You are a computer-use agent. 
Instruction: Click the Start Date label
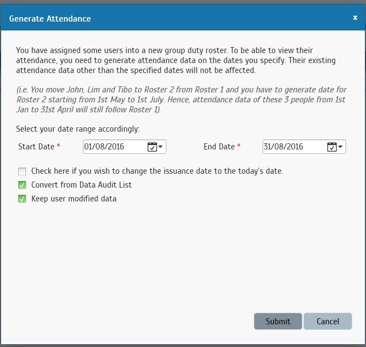pos(36,147)
